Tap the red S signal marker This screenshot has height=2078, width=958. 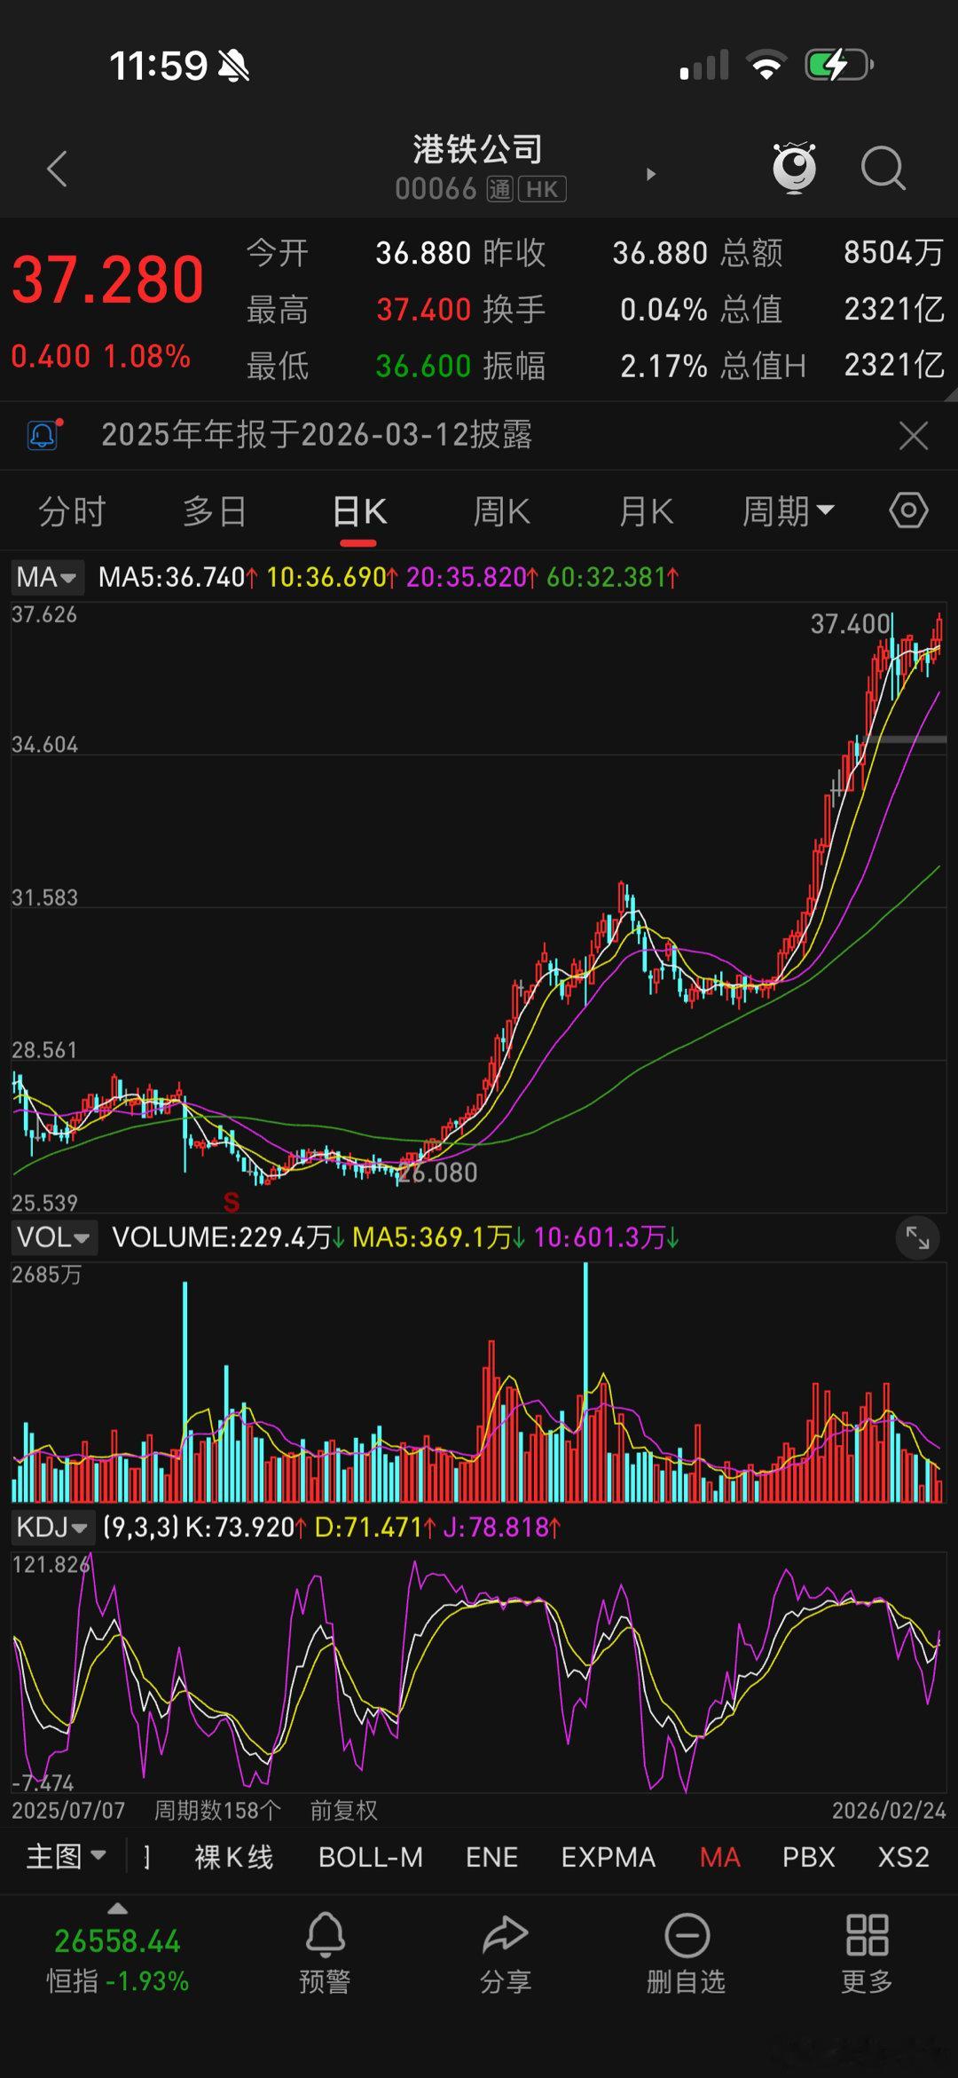click(232, 1202)
